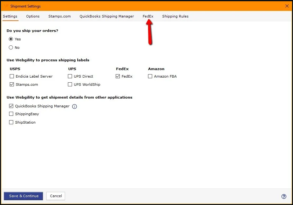Tick the UPS Direct checkbox

pyautogui.click(x=70, y=76)
